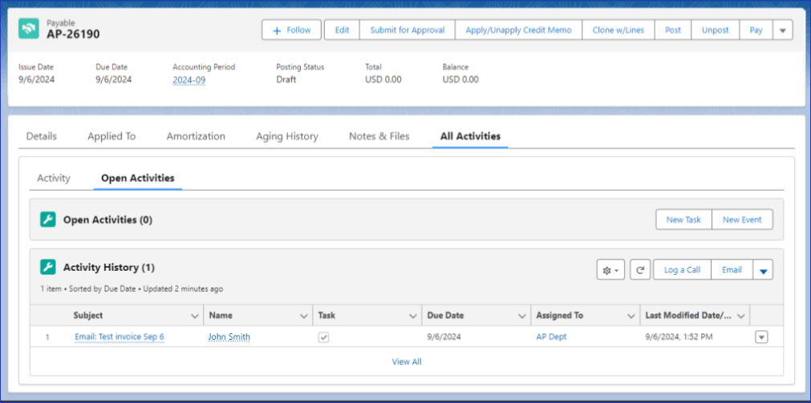Click the Open Activities wrench icon

(48, 220)
